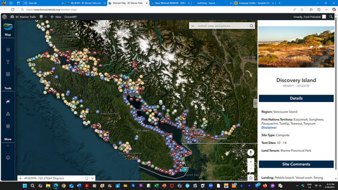338x190 pixels.
Task: Open the Filter tool in sidebar
Action: (x=8, y=62)
